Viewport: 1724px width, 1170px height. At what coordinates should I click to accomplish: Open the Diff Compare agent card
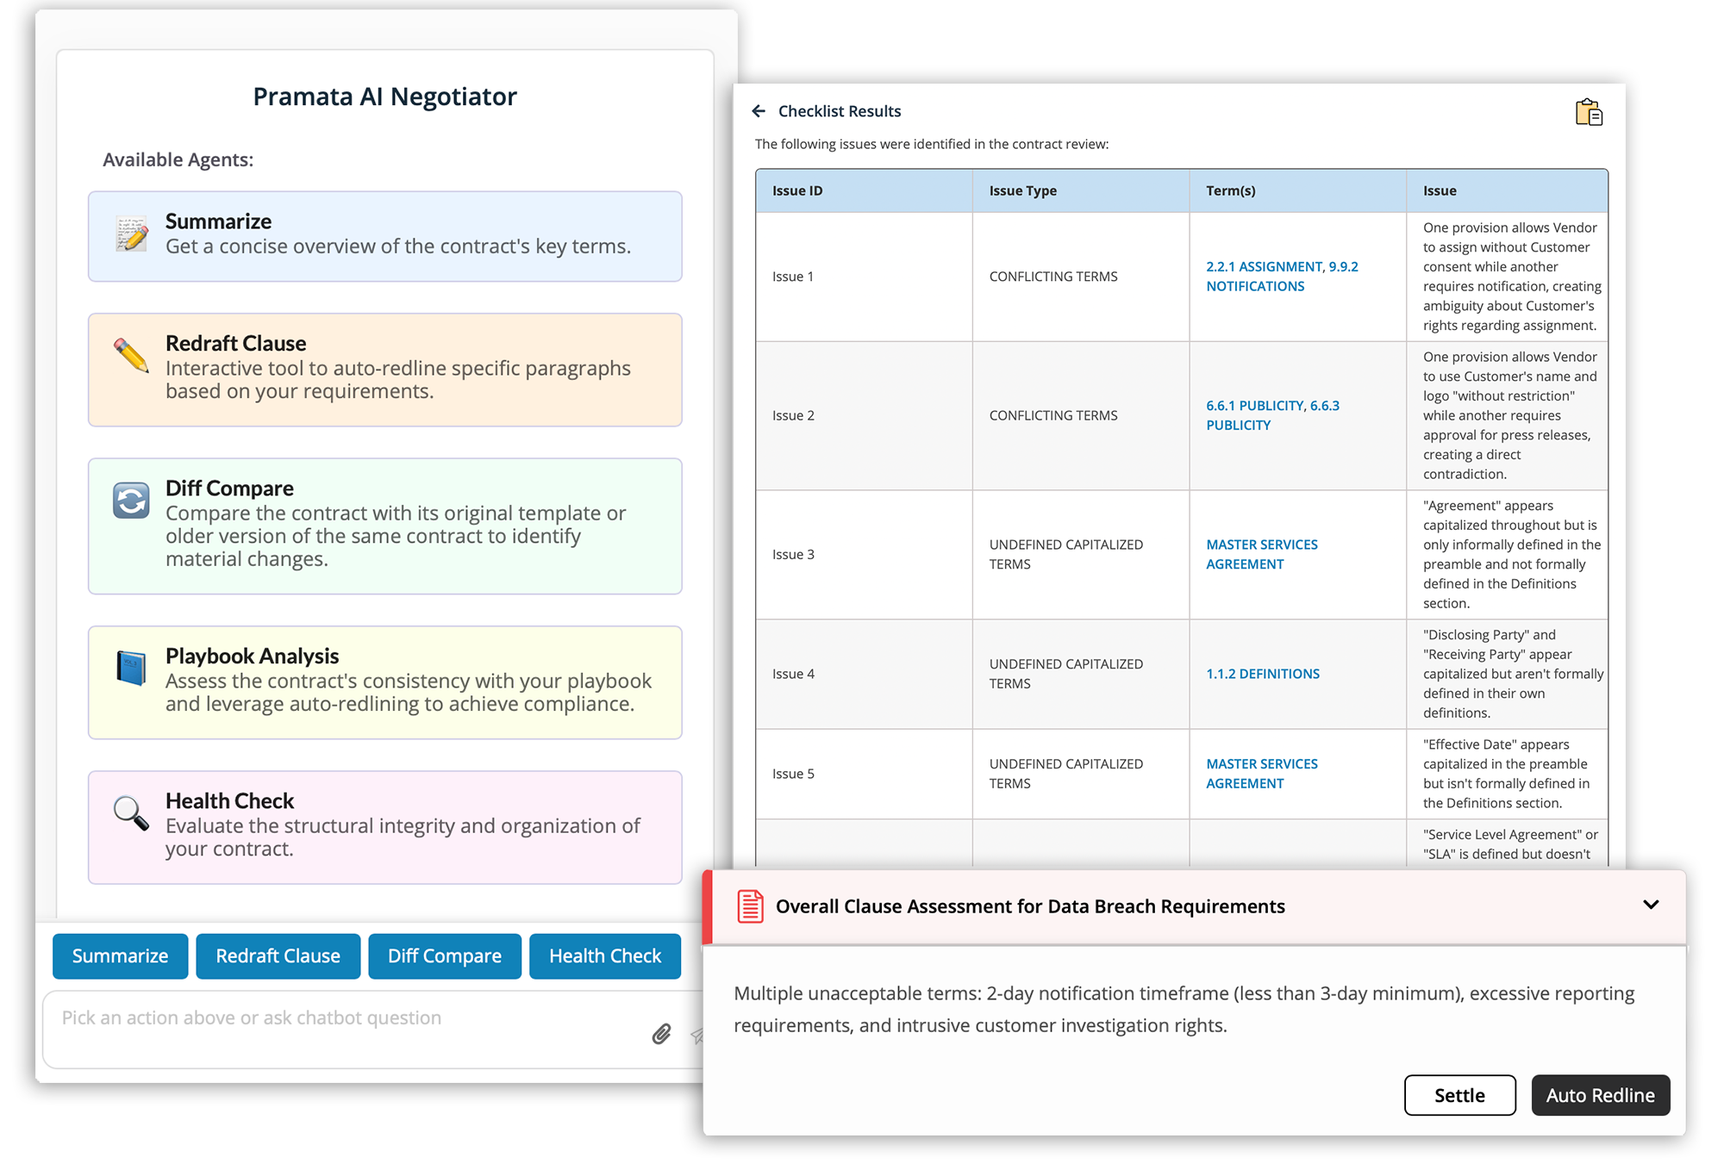coord(385,526)
